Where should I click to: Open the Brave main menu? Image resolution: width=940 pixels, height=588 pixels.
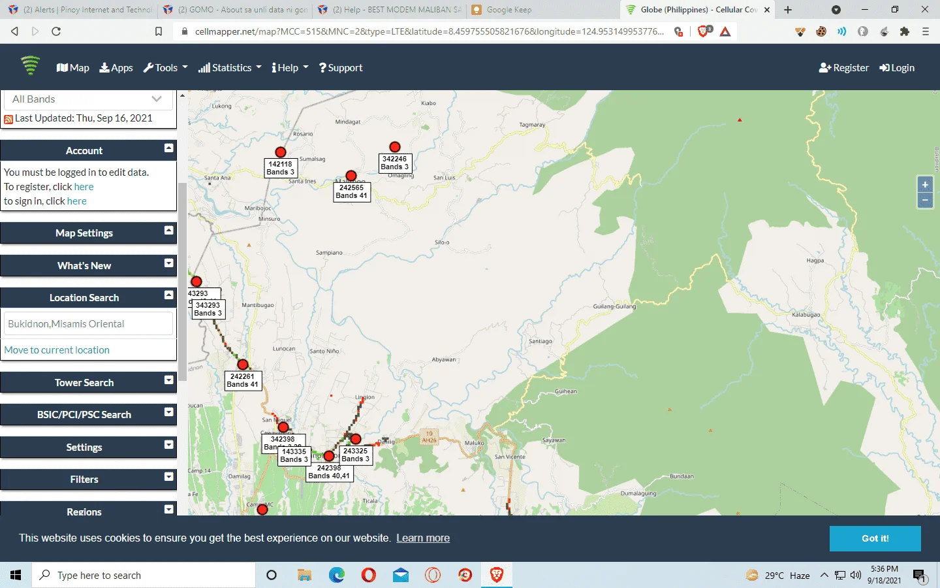[x=926, y=31]
